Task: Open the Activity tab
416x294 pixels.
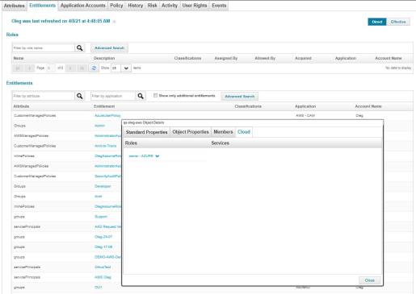Action: (170, 6)
